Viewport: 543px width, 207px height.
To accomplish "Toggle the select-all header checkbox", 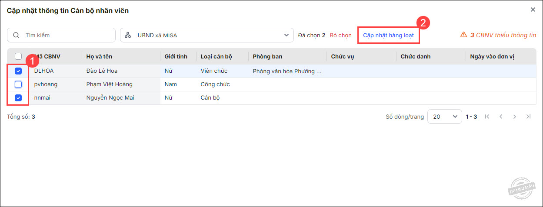I will point(18,56).
